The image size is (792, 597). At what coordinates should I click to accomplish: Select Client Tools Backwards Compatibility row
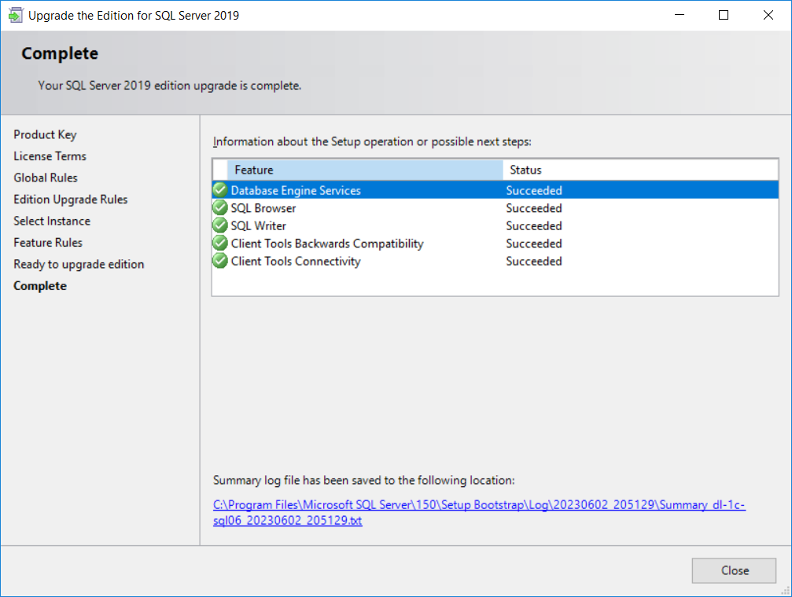click(x=495, y=244)
